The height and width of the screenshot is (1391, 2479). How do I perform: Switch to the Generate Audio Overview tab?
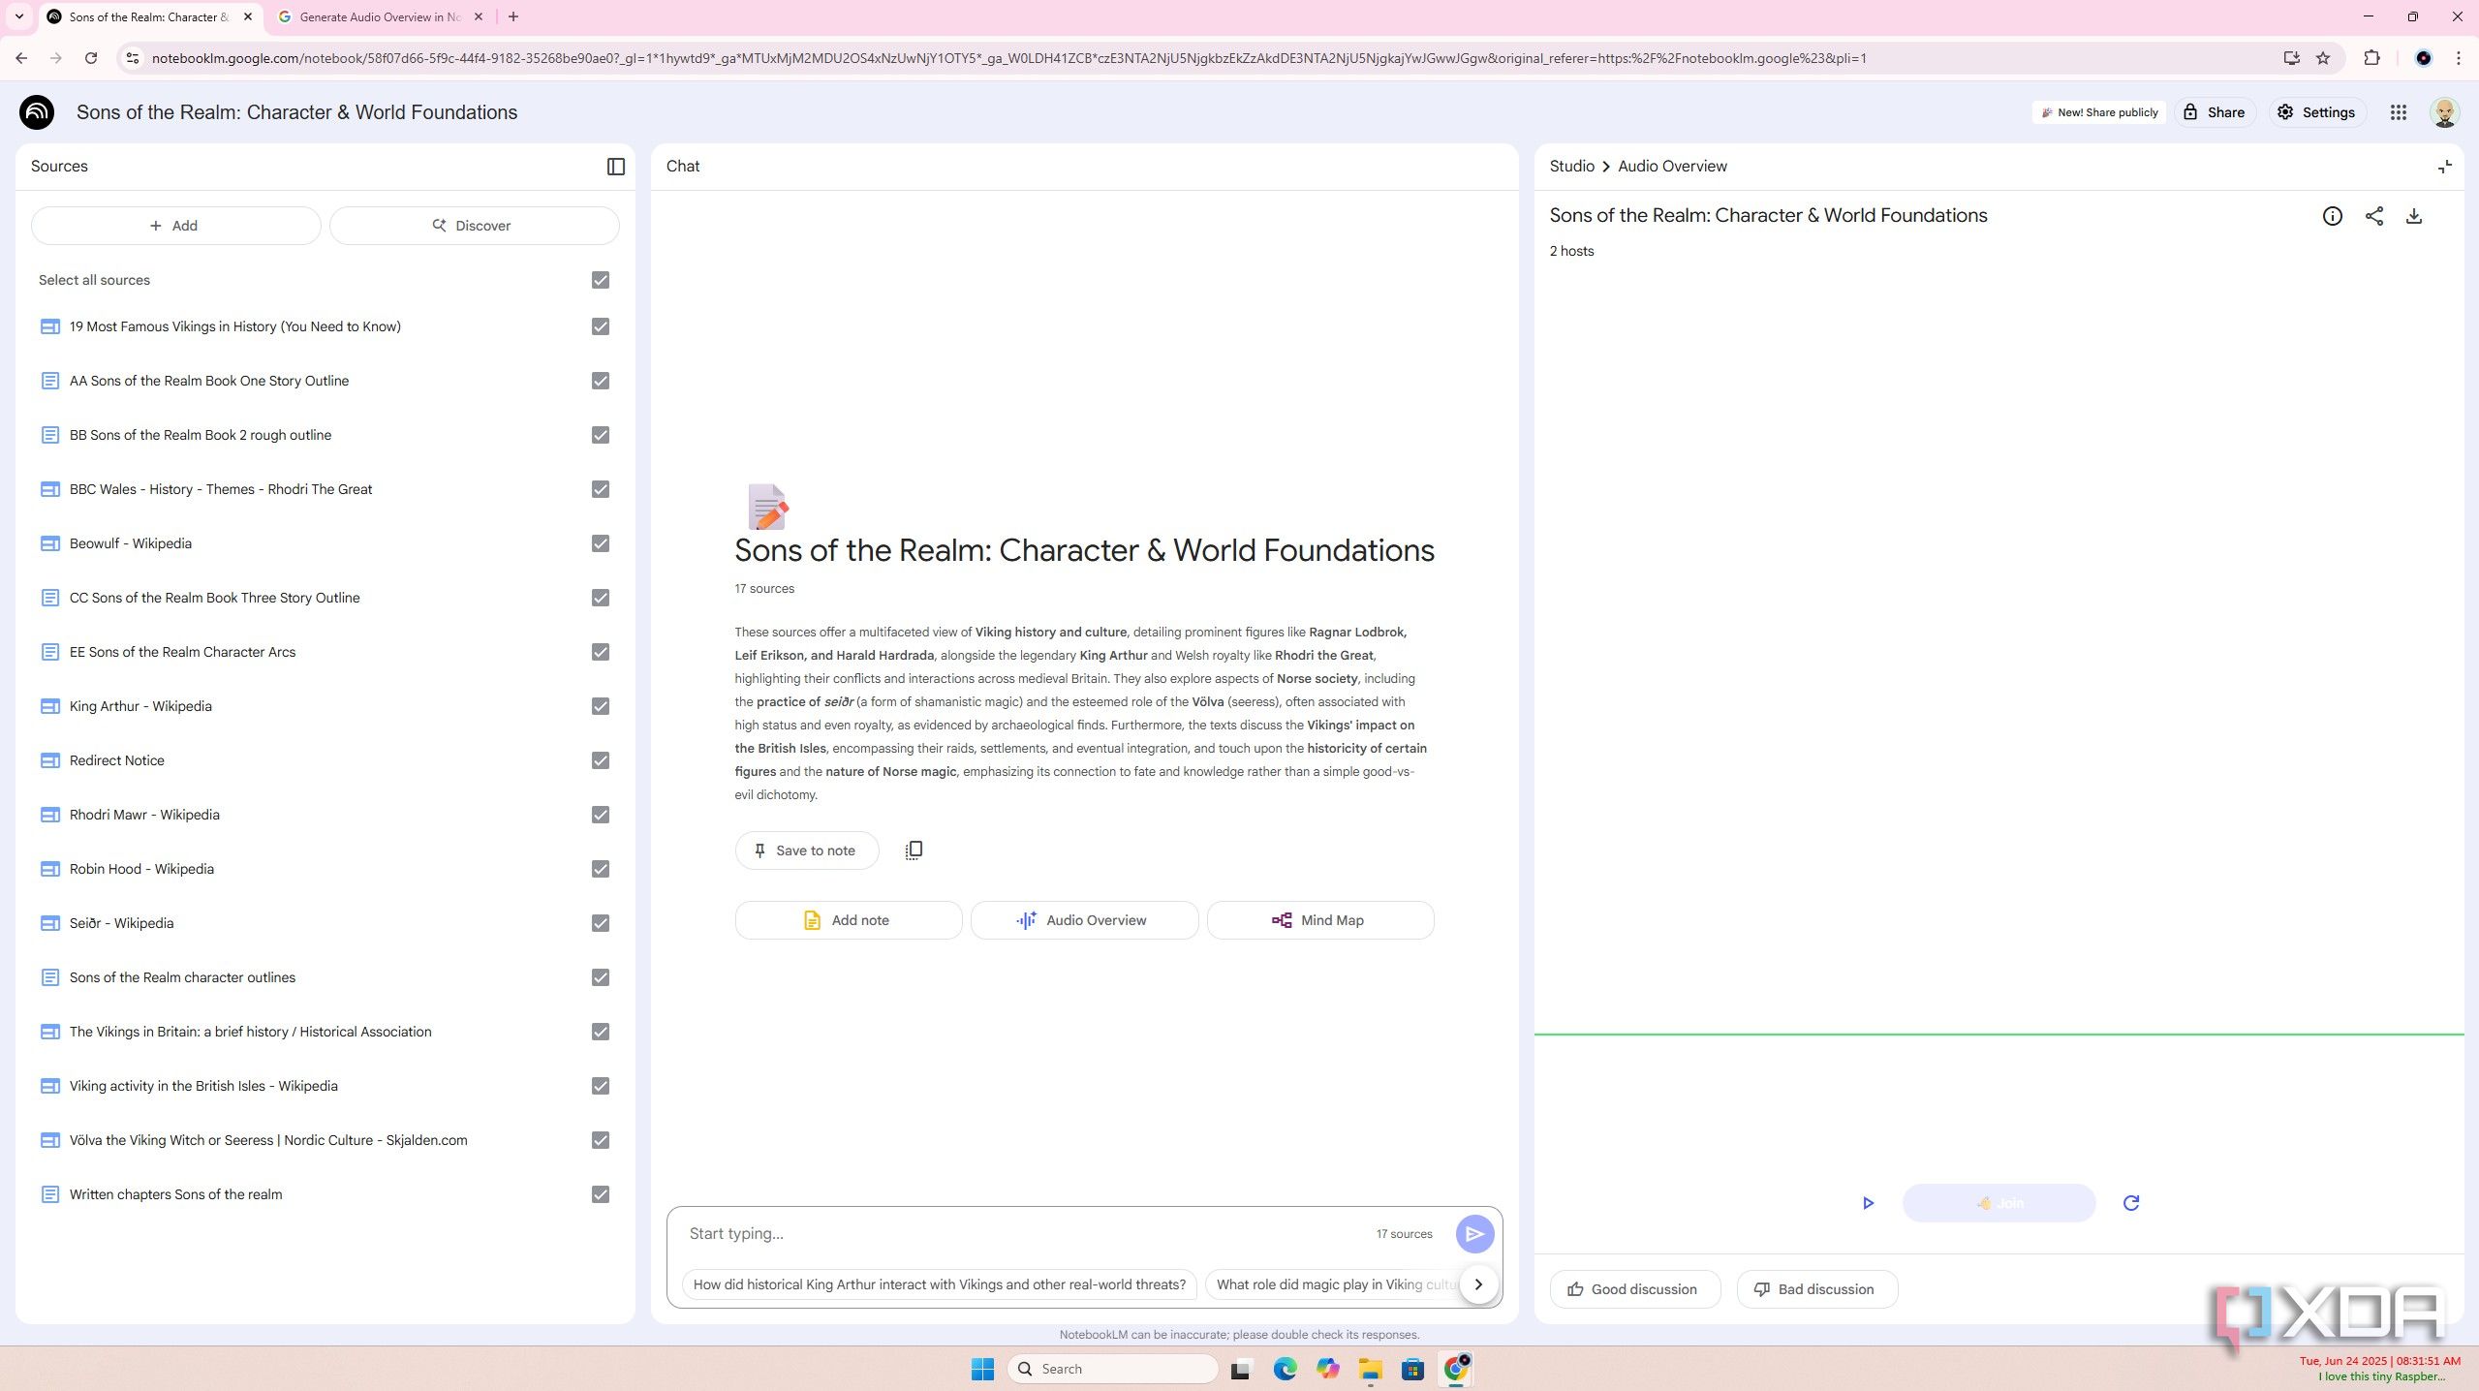[380, 16]
